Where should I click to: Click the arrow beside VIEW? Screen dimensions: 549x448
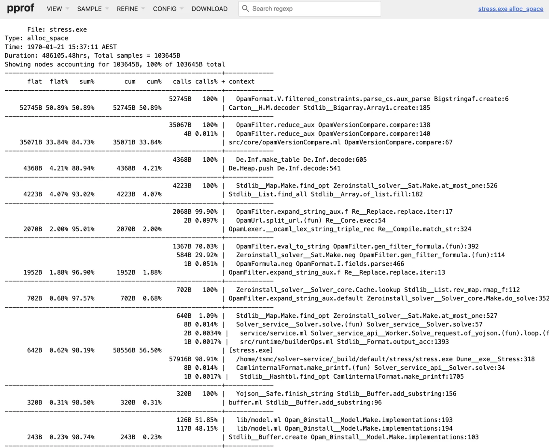pos(67,9)
